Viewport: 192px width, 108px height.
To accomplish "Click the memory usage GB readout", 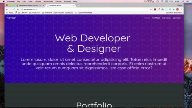I will 151,1.
